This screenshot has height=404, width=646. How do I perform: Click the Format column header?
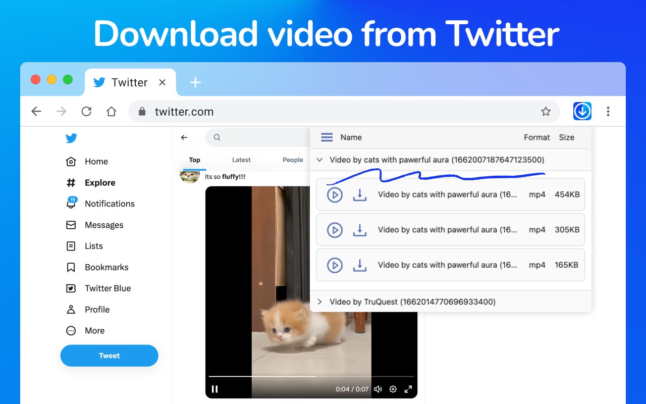pyautogui.click(x=536, y=137)
